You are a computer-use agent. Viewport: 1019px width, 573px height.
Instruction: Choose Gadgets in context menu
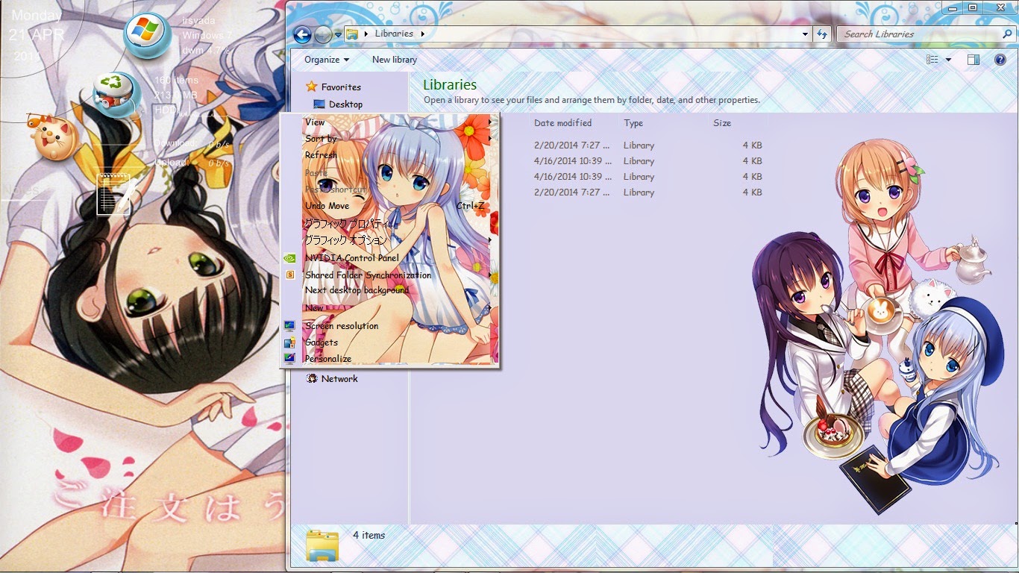[389, 342]
